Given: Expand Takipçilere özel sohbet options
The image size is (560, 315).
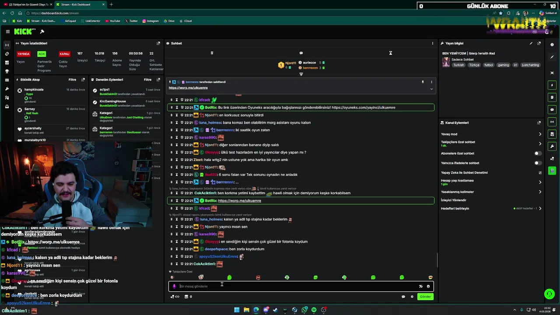Looking at the screenshot, I should click(540, 143).
